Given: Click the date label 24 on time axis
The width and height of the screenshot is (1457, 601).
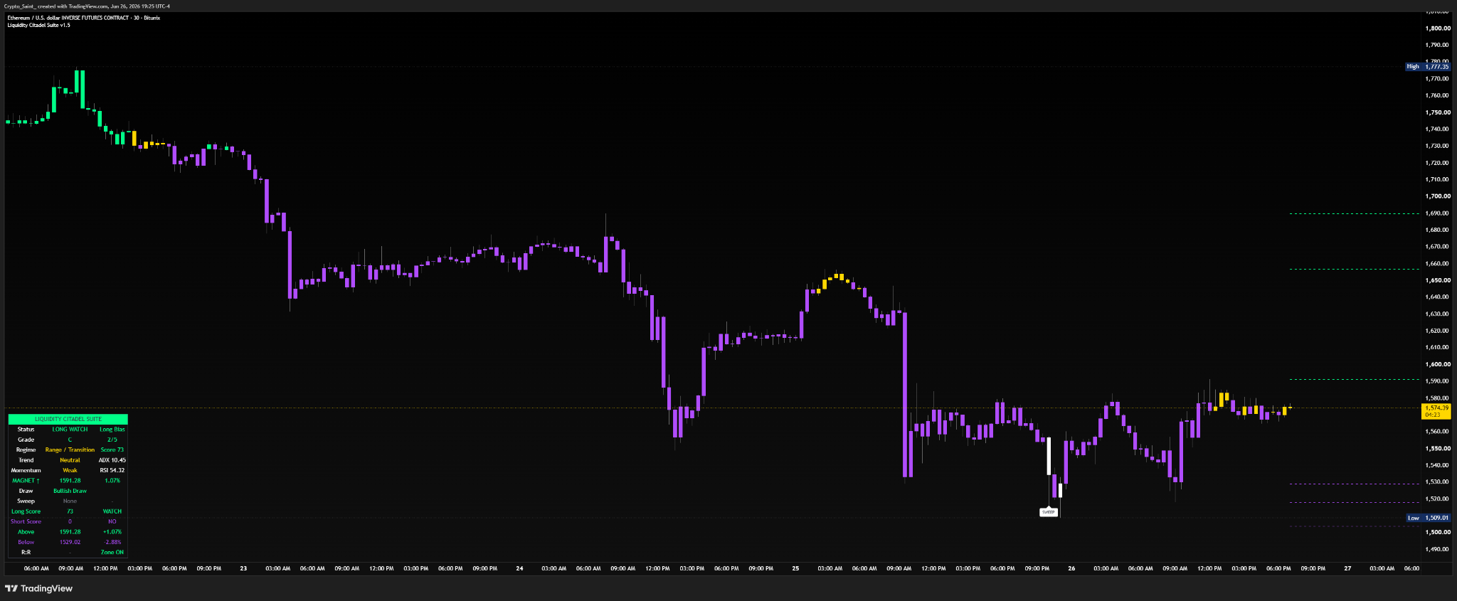Looking at the screenshot, I should click(519, 568).
